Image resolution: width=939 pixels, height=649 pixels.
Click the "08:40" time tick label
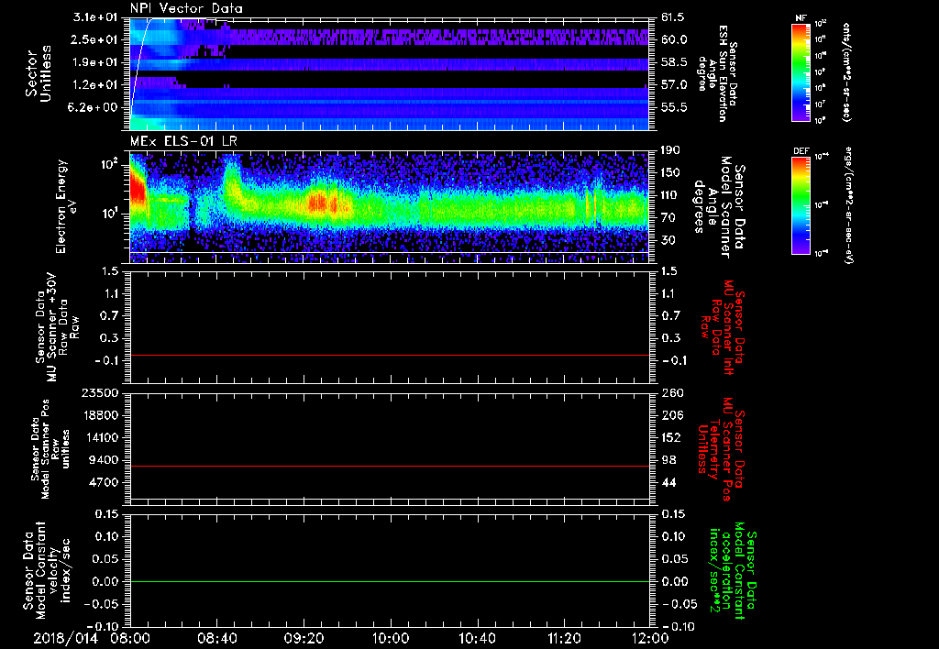216,638
